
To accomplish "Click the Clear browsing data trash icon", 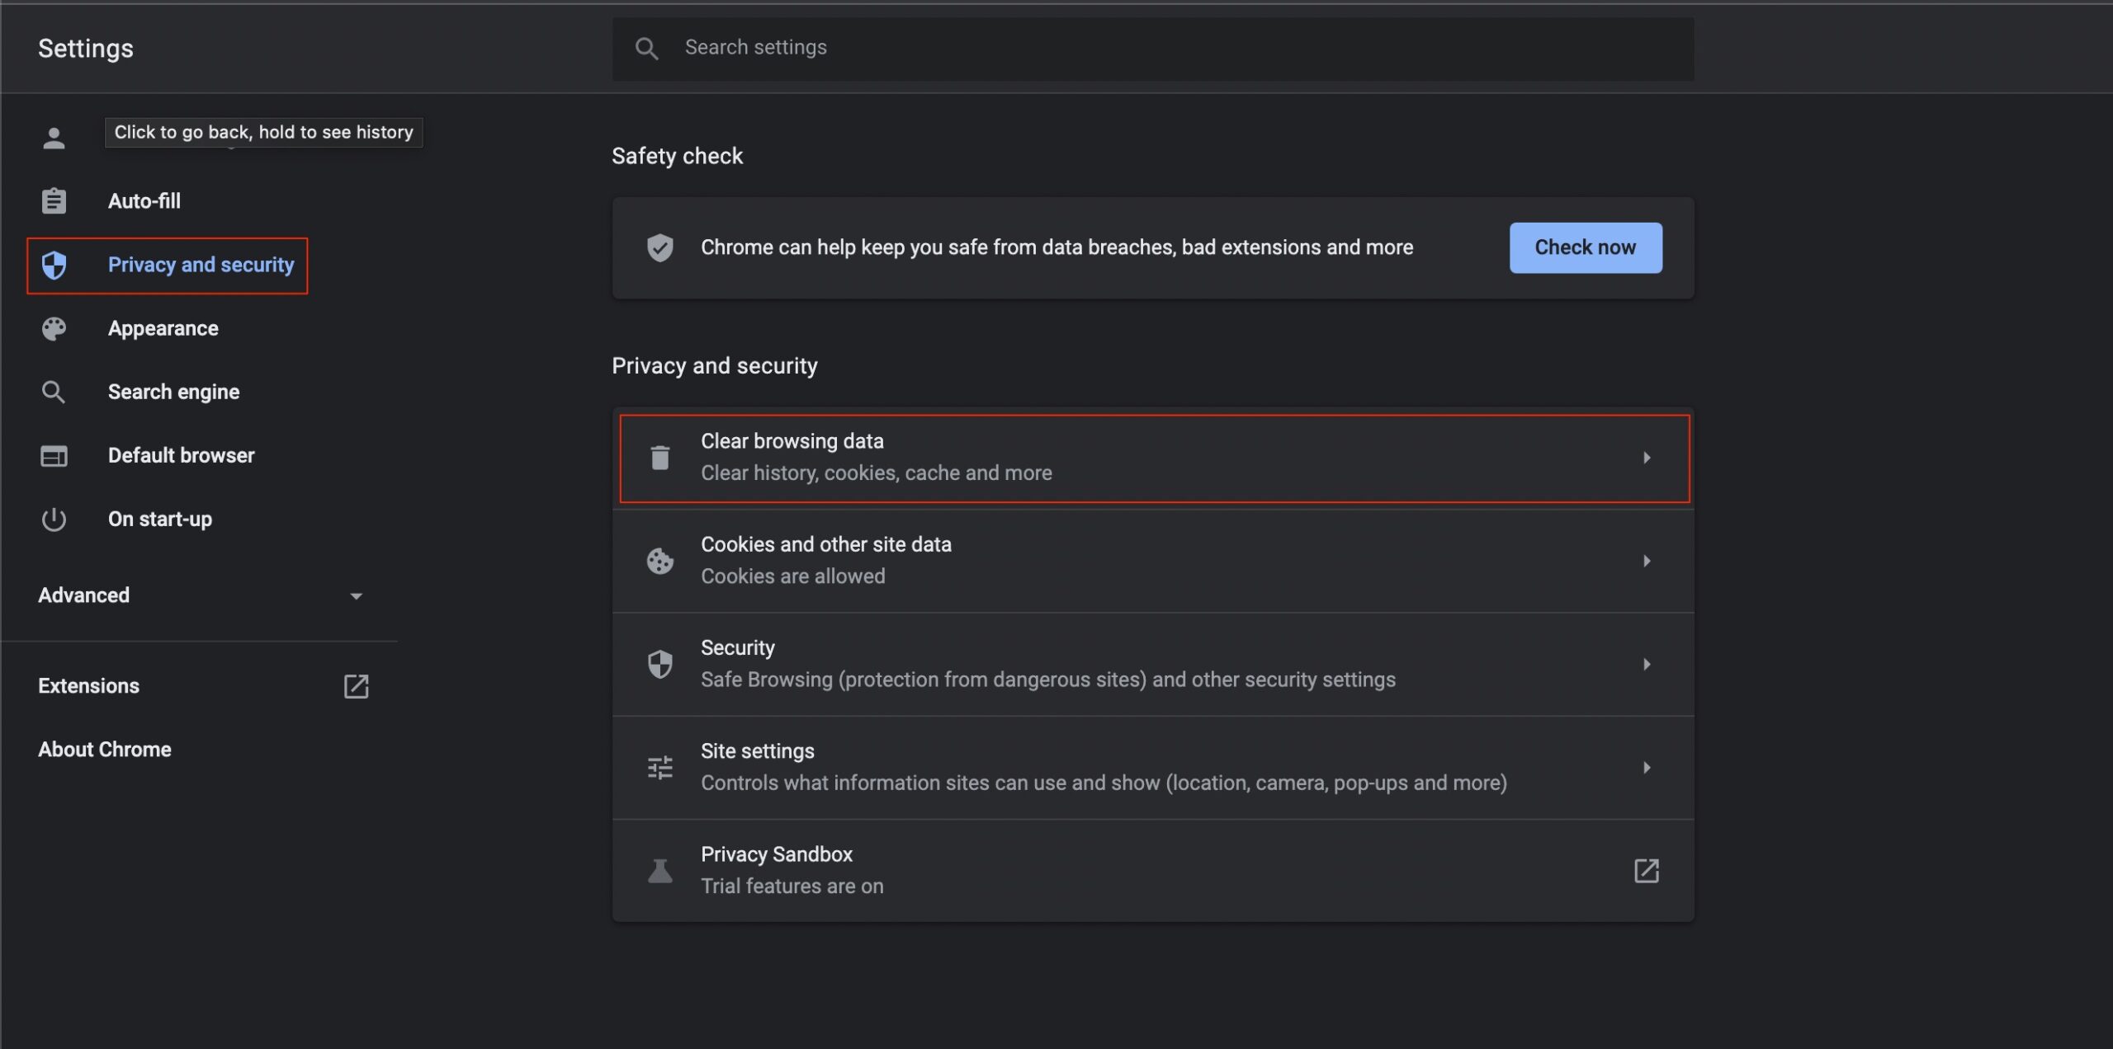I will pyautogui.click(x=659, y=457).
